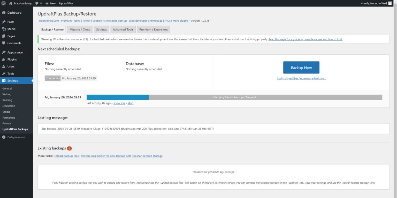Open the Advanced Tools tab
The height and width of the screenshot is (198, 397).
point(123,29)
